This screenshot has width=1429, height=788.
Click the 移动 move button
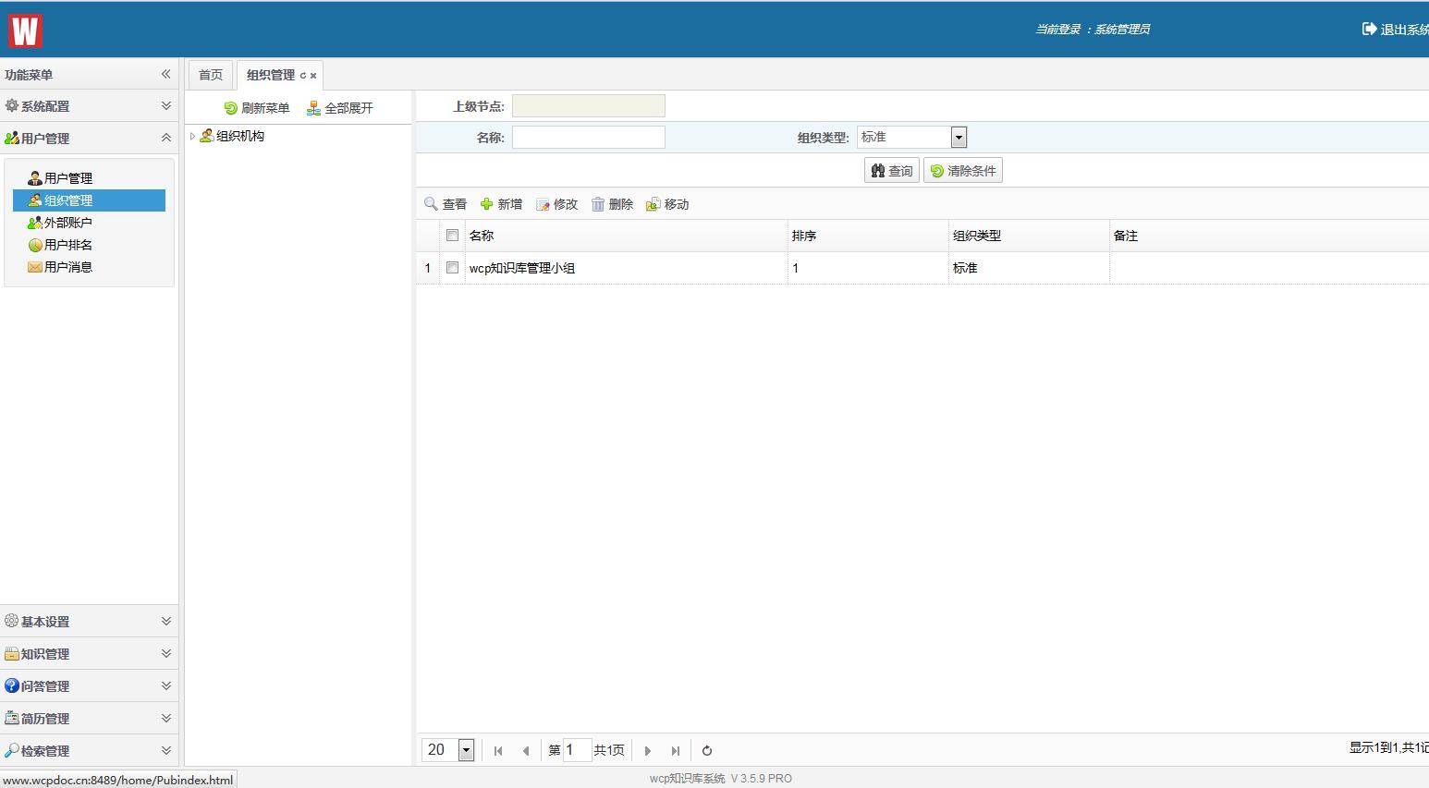coord(667,204)
